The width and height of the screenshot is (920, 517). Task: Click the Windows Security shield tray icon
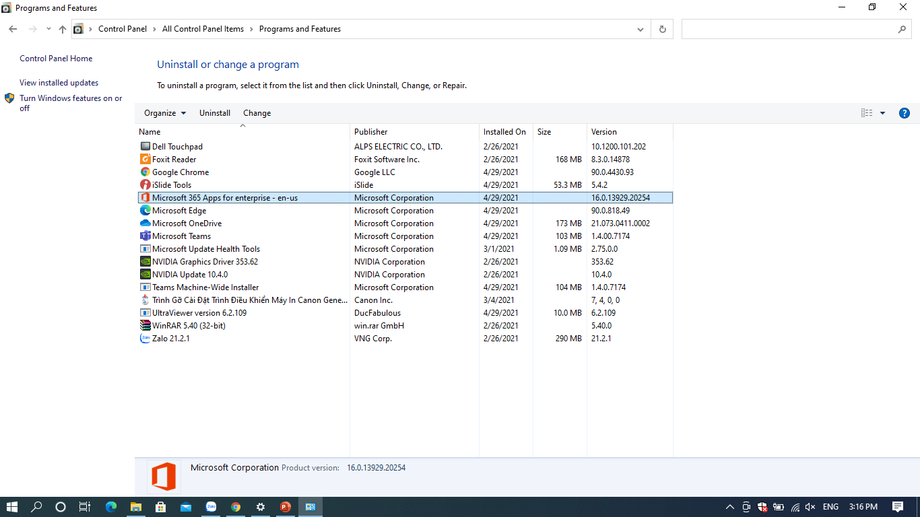coord(762,507)
